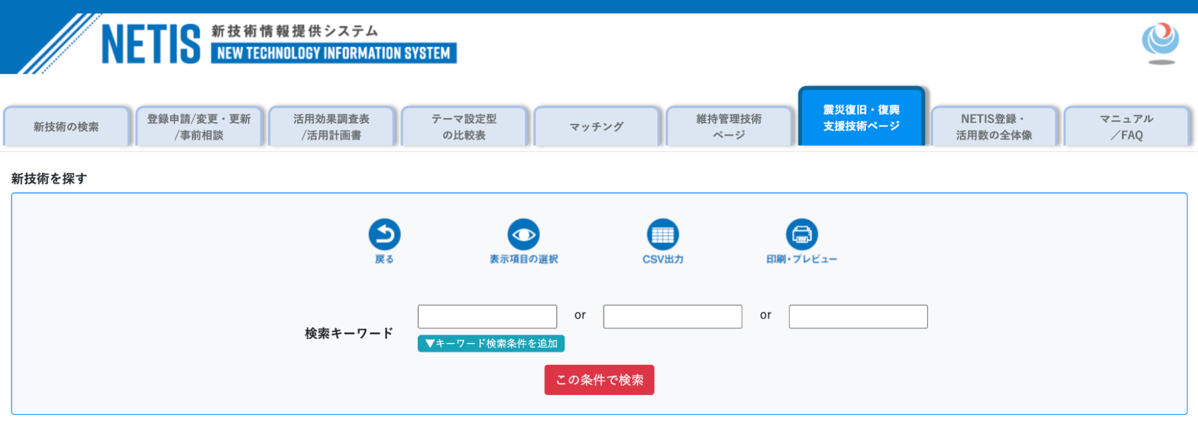
Task: Click the ministry emblem icon at top right
Action: (1160, 41)
